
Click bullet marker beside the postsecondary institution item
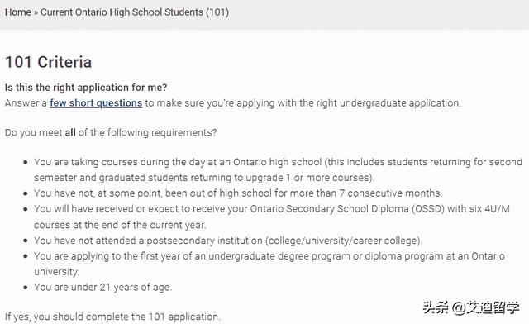coord(26,241)
